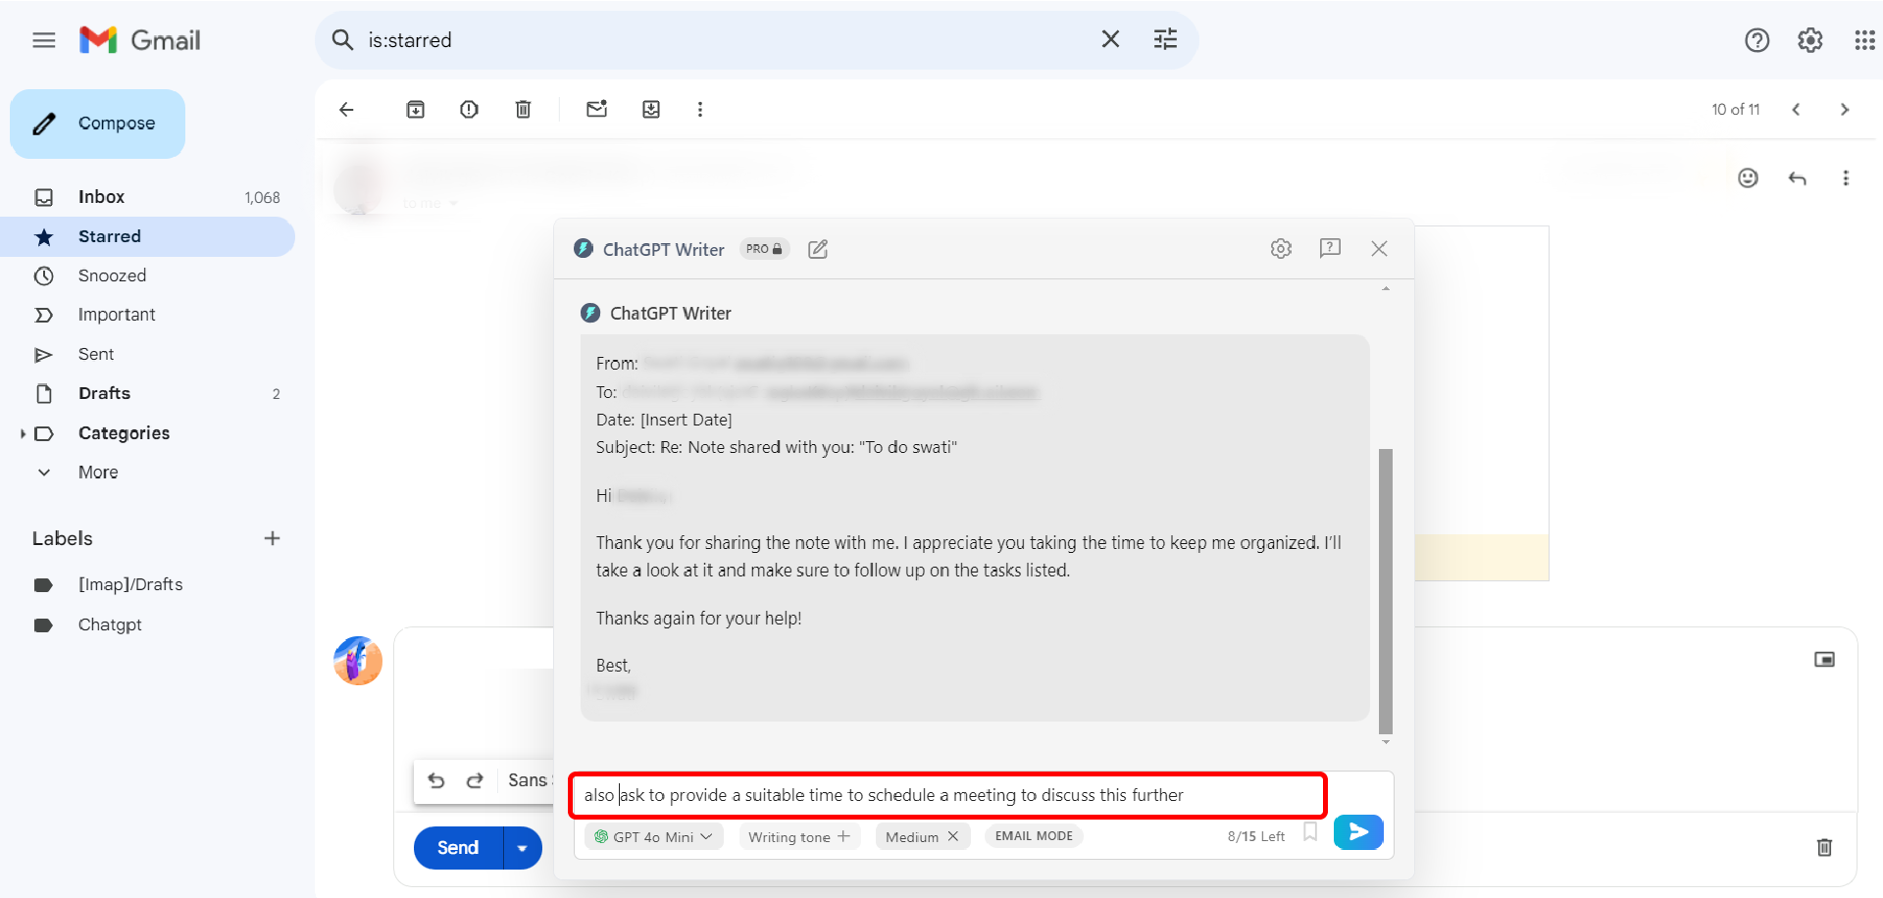Open Starred folder
Image resolution: width=1883 pixels, height=898 pixels.
(147, 236)
